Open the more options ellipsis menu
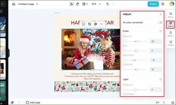176x105 pixels. point(102,24)
